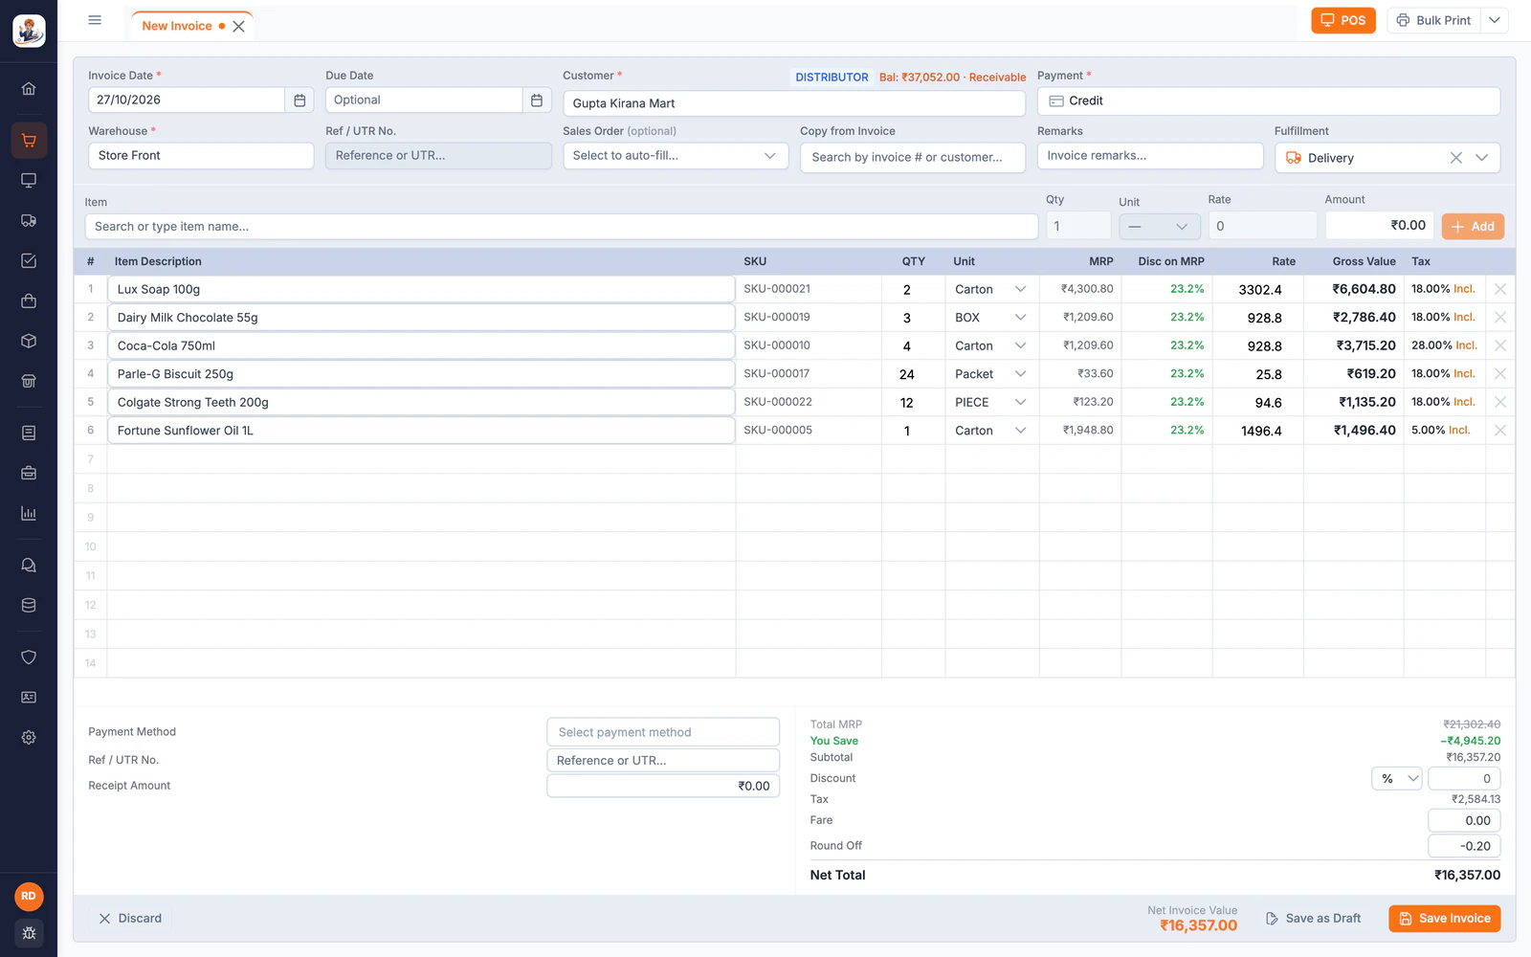Screen dimensions: 1531x957
Task: Click the Copy from Invoice search box
Action: pos(913,158)
